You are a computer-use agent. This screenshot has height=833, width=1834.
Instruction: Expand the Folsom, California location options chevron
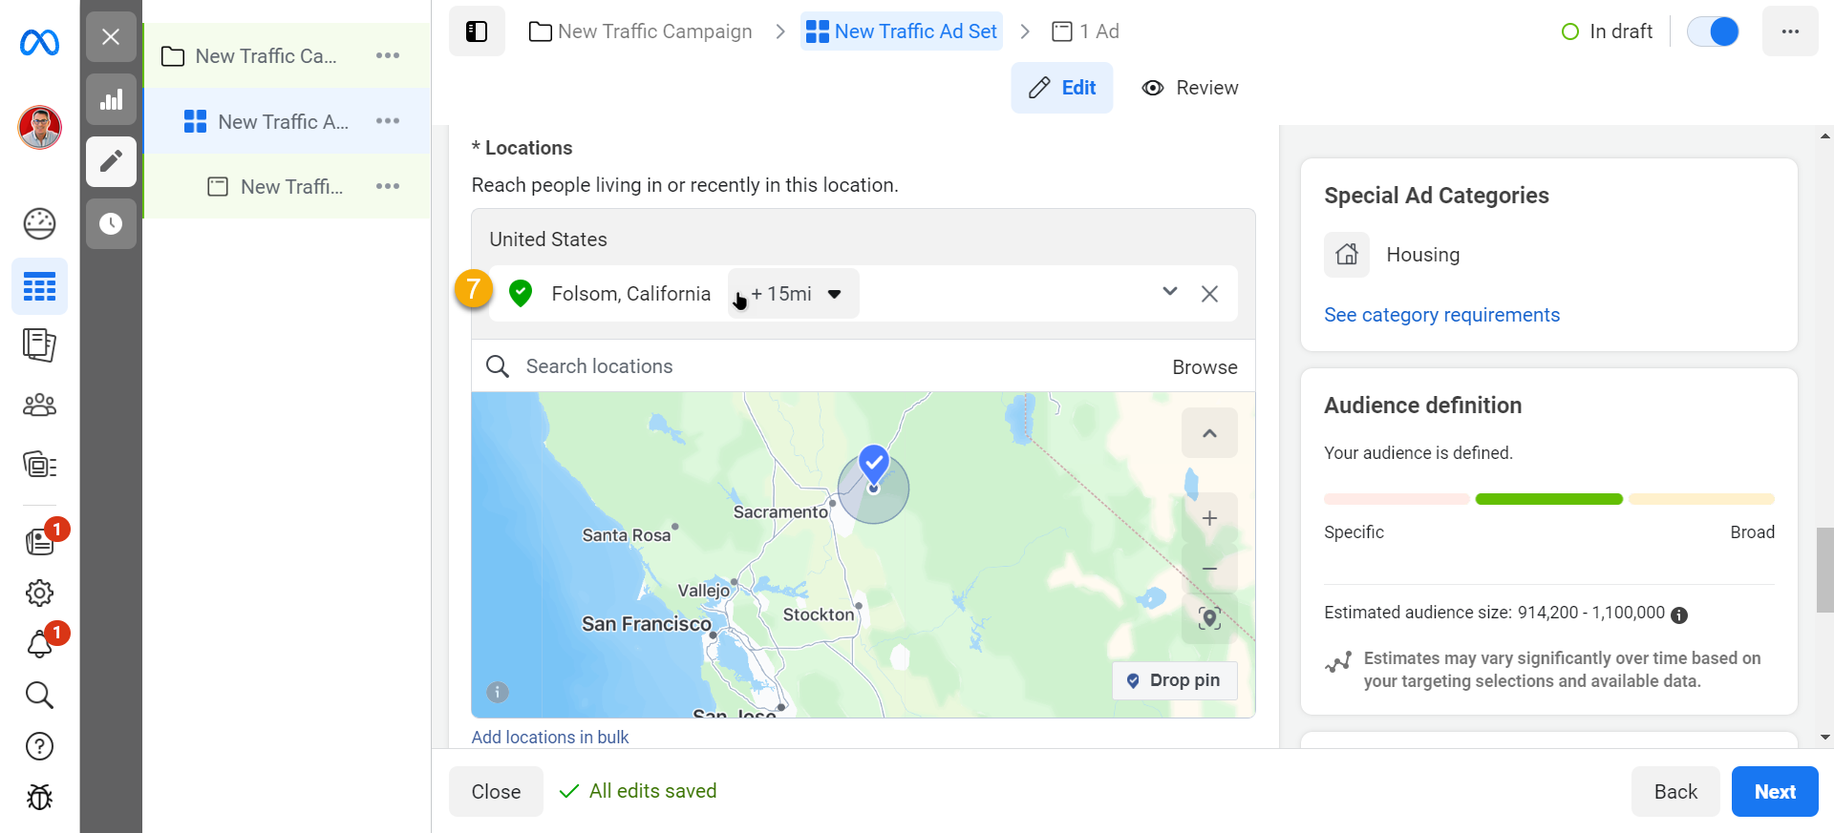1170,292
